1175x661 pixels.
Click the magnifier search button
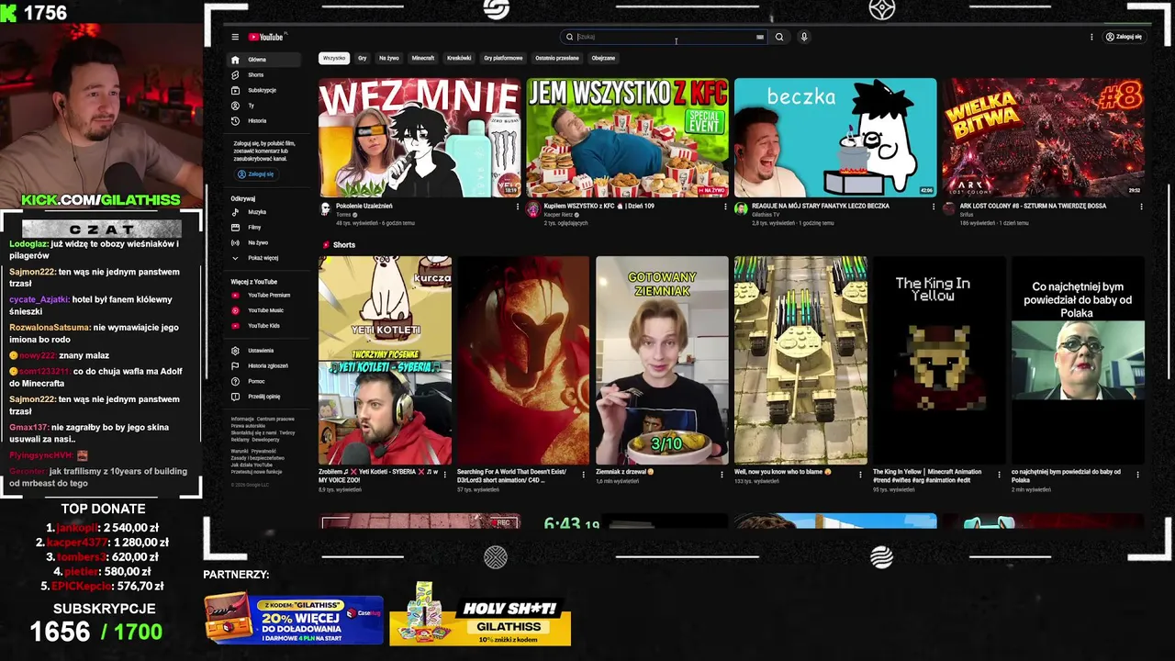click(x=779, y=37)
